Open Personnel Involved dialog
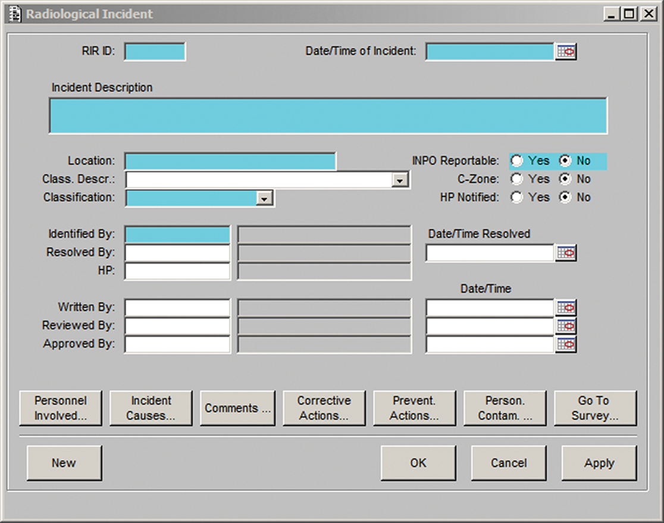The image size is (664, 523). (x=61, y=408)
